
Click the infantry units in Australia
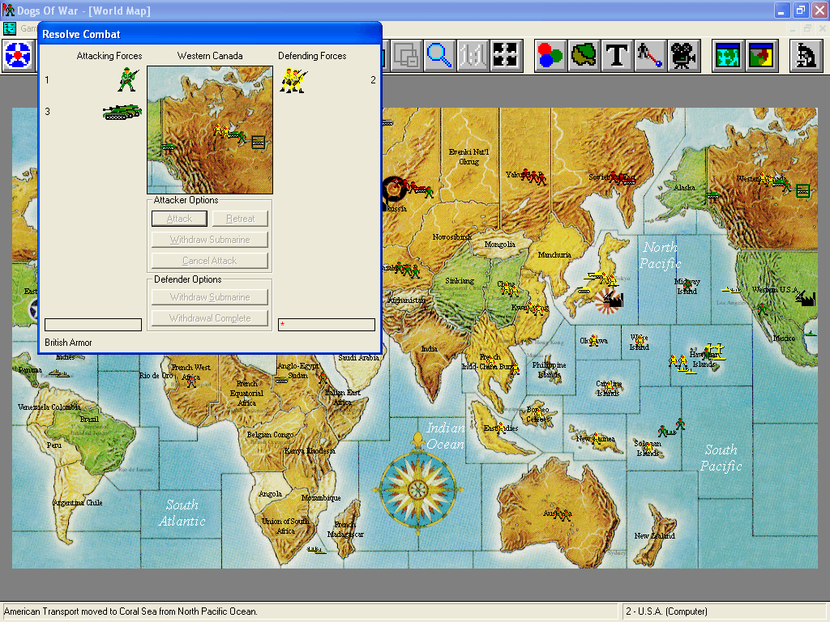561,513
